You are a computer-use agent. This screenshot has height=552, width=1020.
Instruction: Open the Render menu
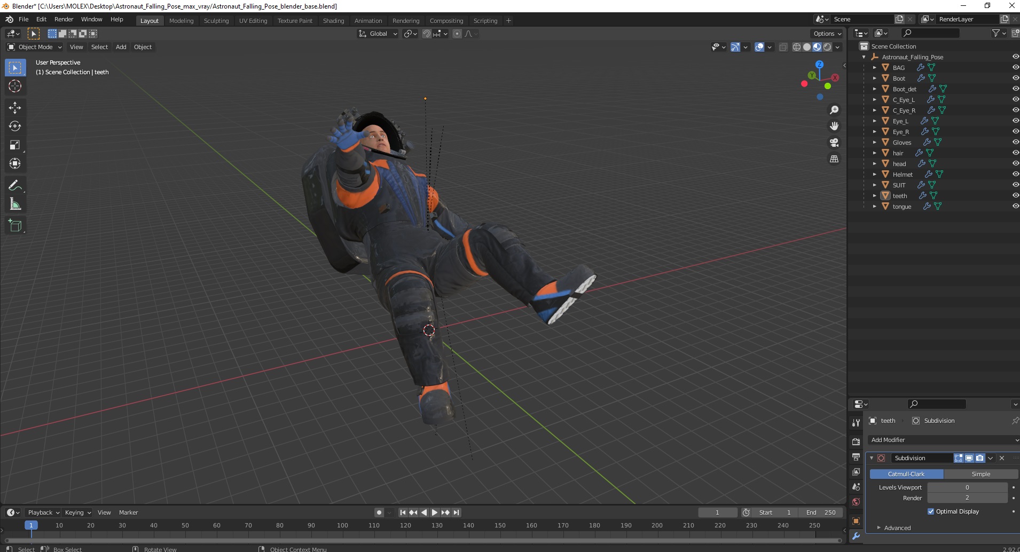pos(64,19)
